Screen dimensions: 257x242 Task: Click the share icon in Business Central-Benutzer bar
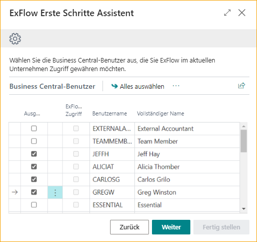point(241,86)
